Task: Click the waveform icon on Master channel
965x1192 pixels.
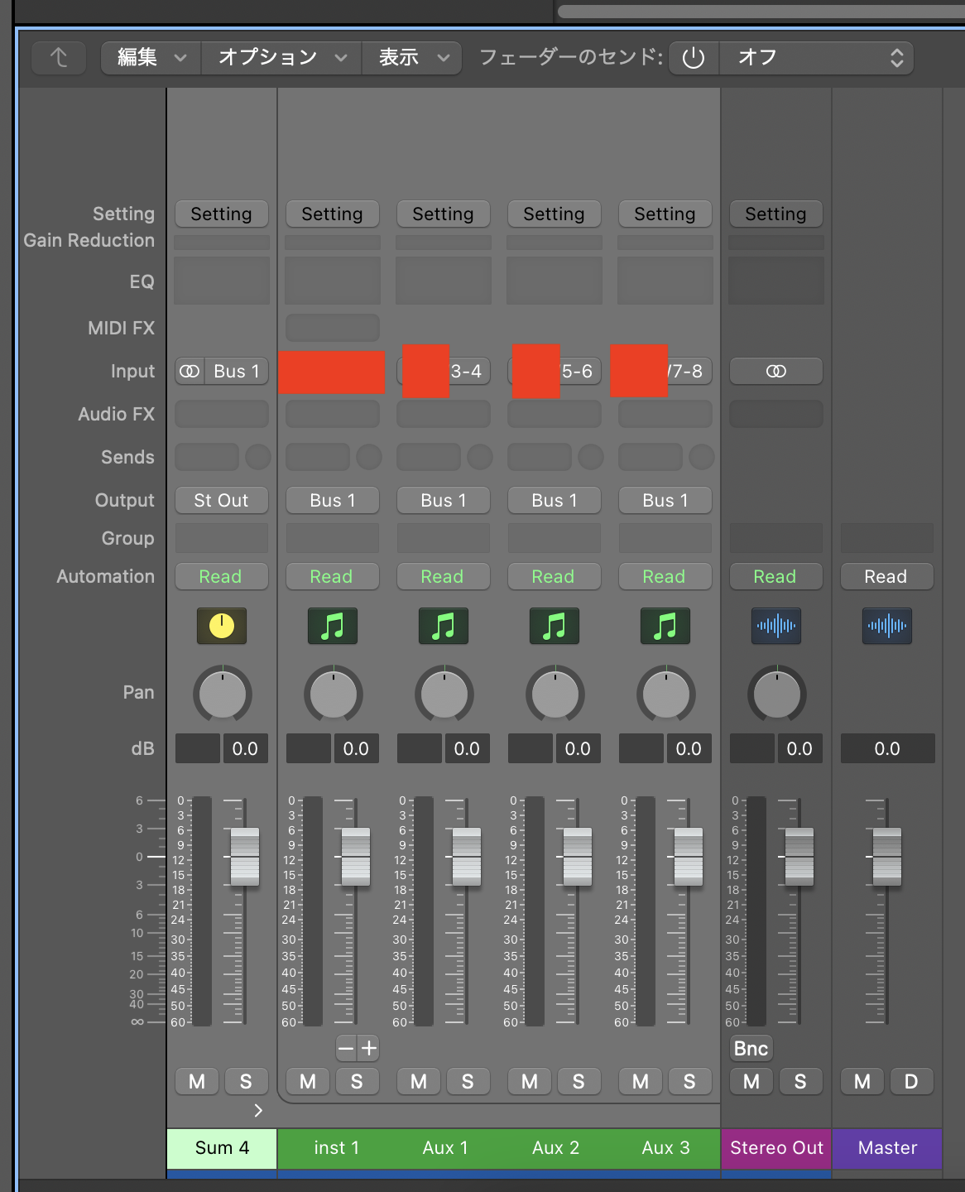Action: [886, 626]
